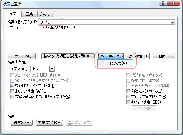The image size is (183, 135).
Task: Click the 検索先(I) dropdown button
Action: pyautogui.click(x=111, y=56)
